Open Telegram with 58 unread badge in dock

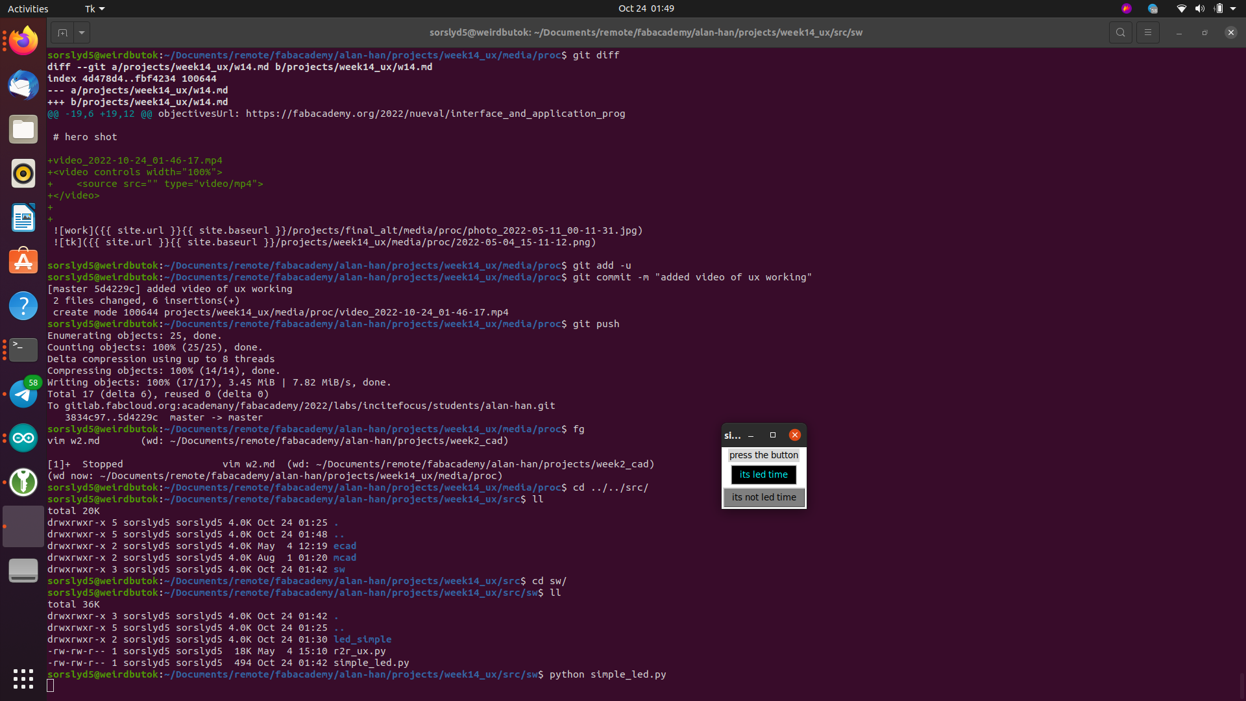pyautogui.click(x=23, y=393)
